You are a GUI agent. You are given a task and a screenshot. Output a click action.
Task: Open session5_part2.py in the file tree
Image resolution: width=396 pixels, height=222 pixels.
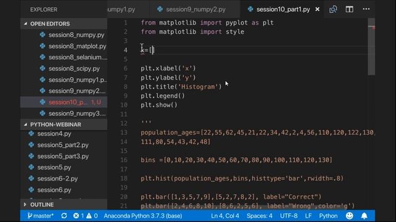coord(64,145)
